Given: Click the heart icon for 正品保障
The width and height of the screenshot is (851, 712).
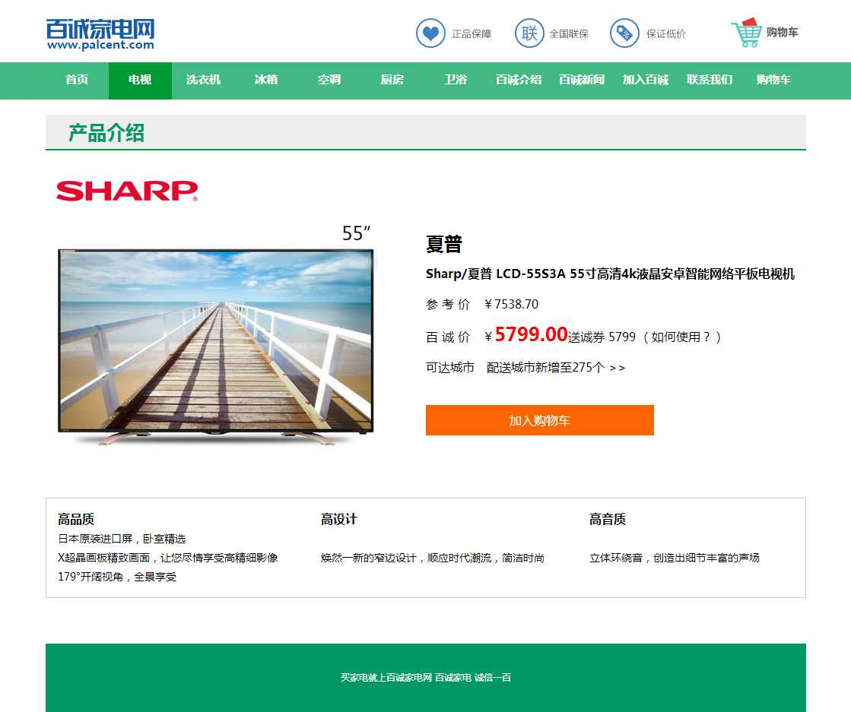Looking at the screenshot, I should 430,33.
